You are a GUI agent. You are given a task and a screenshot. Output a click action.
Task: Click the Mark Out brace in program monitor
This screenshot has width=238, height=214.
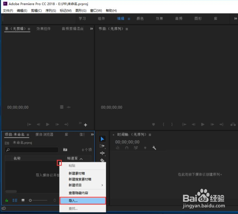172,124
